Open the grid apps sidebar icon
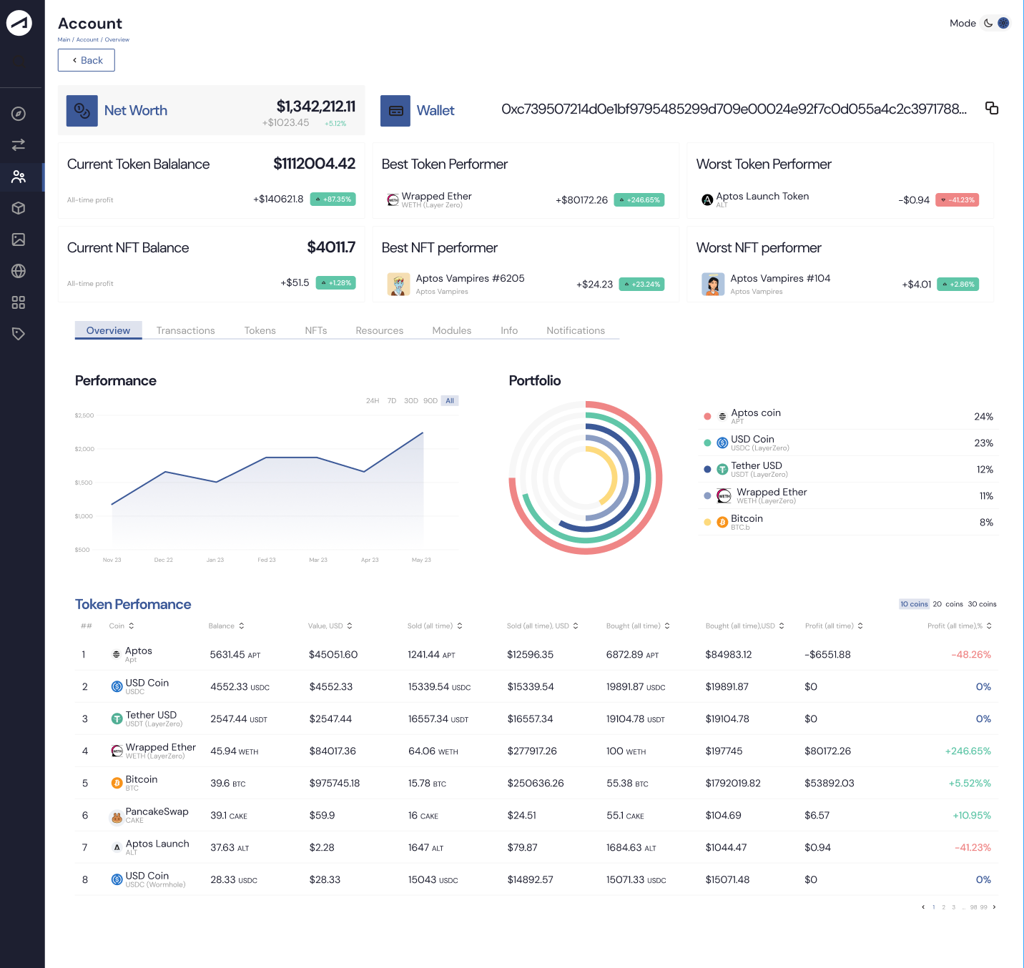 click(x=19, y=302)
